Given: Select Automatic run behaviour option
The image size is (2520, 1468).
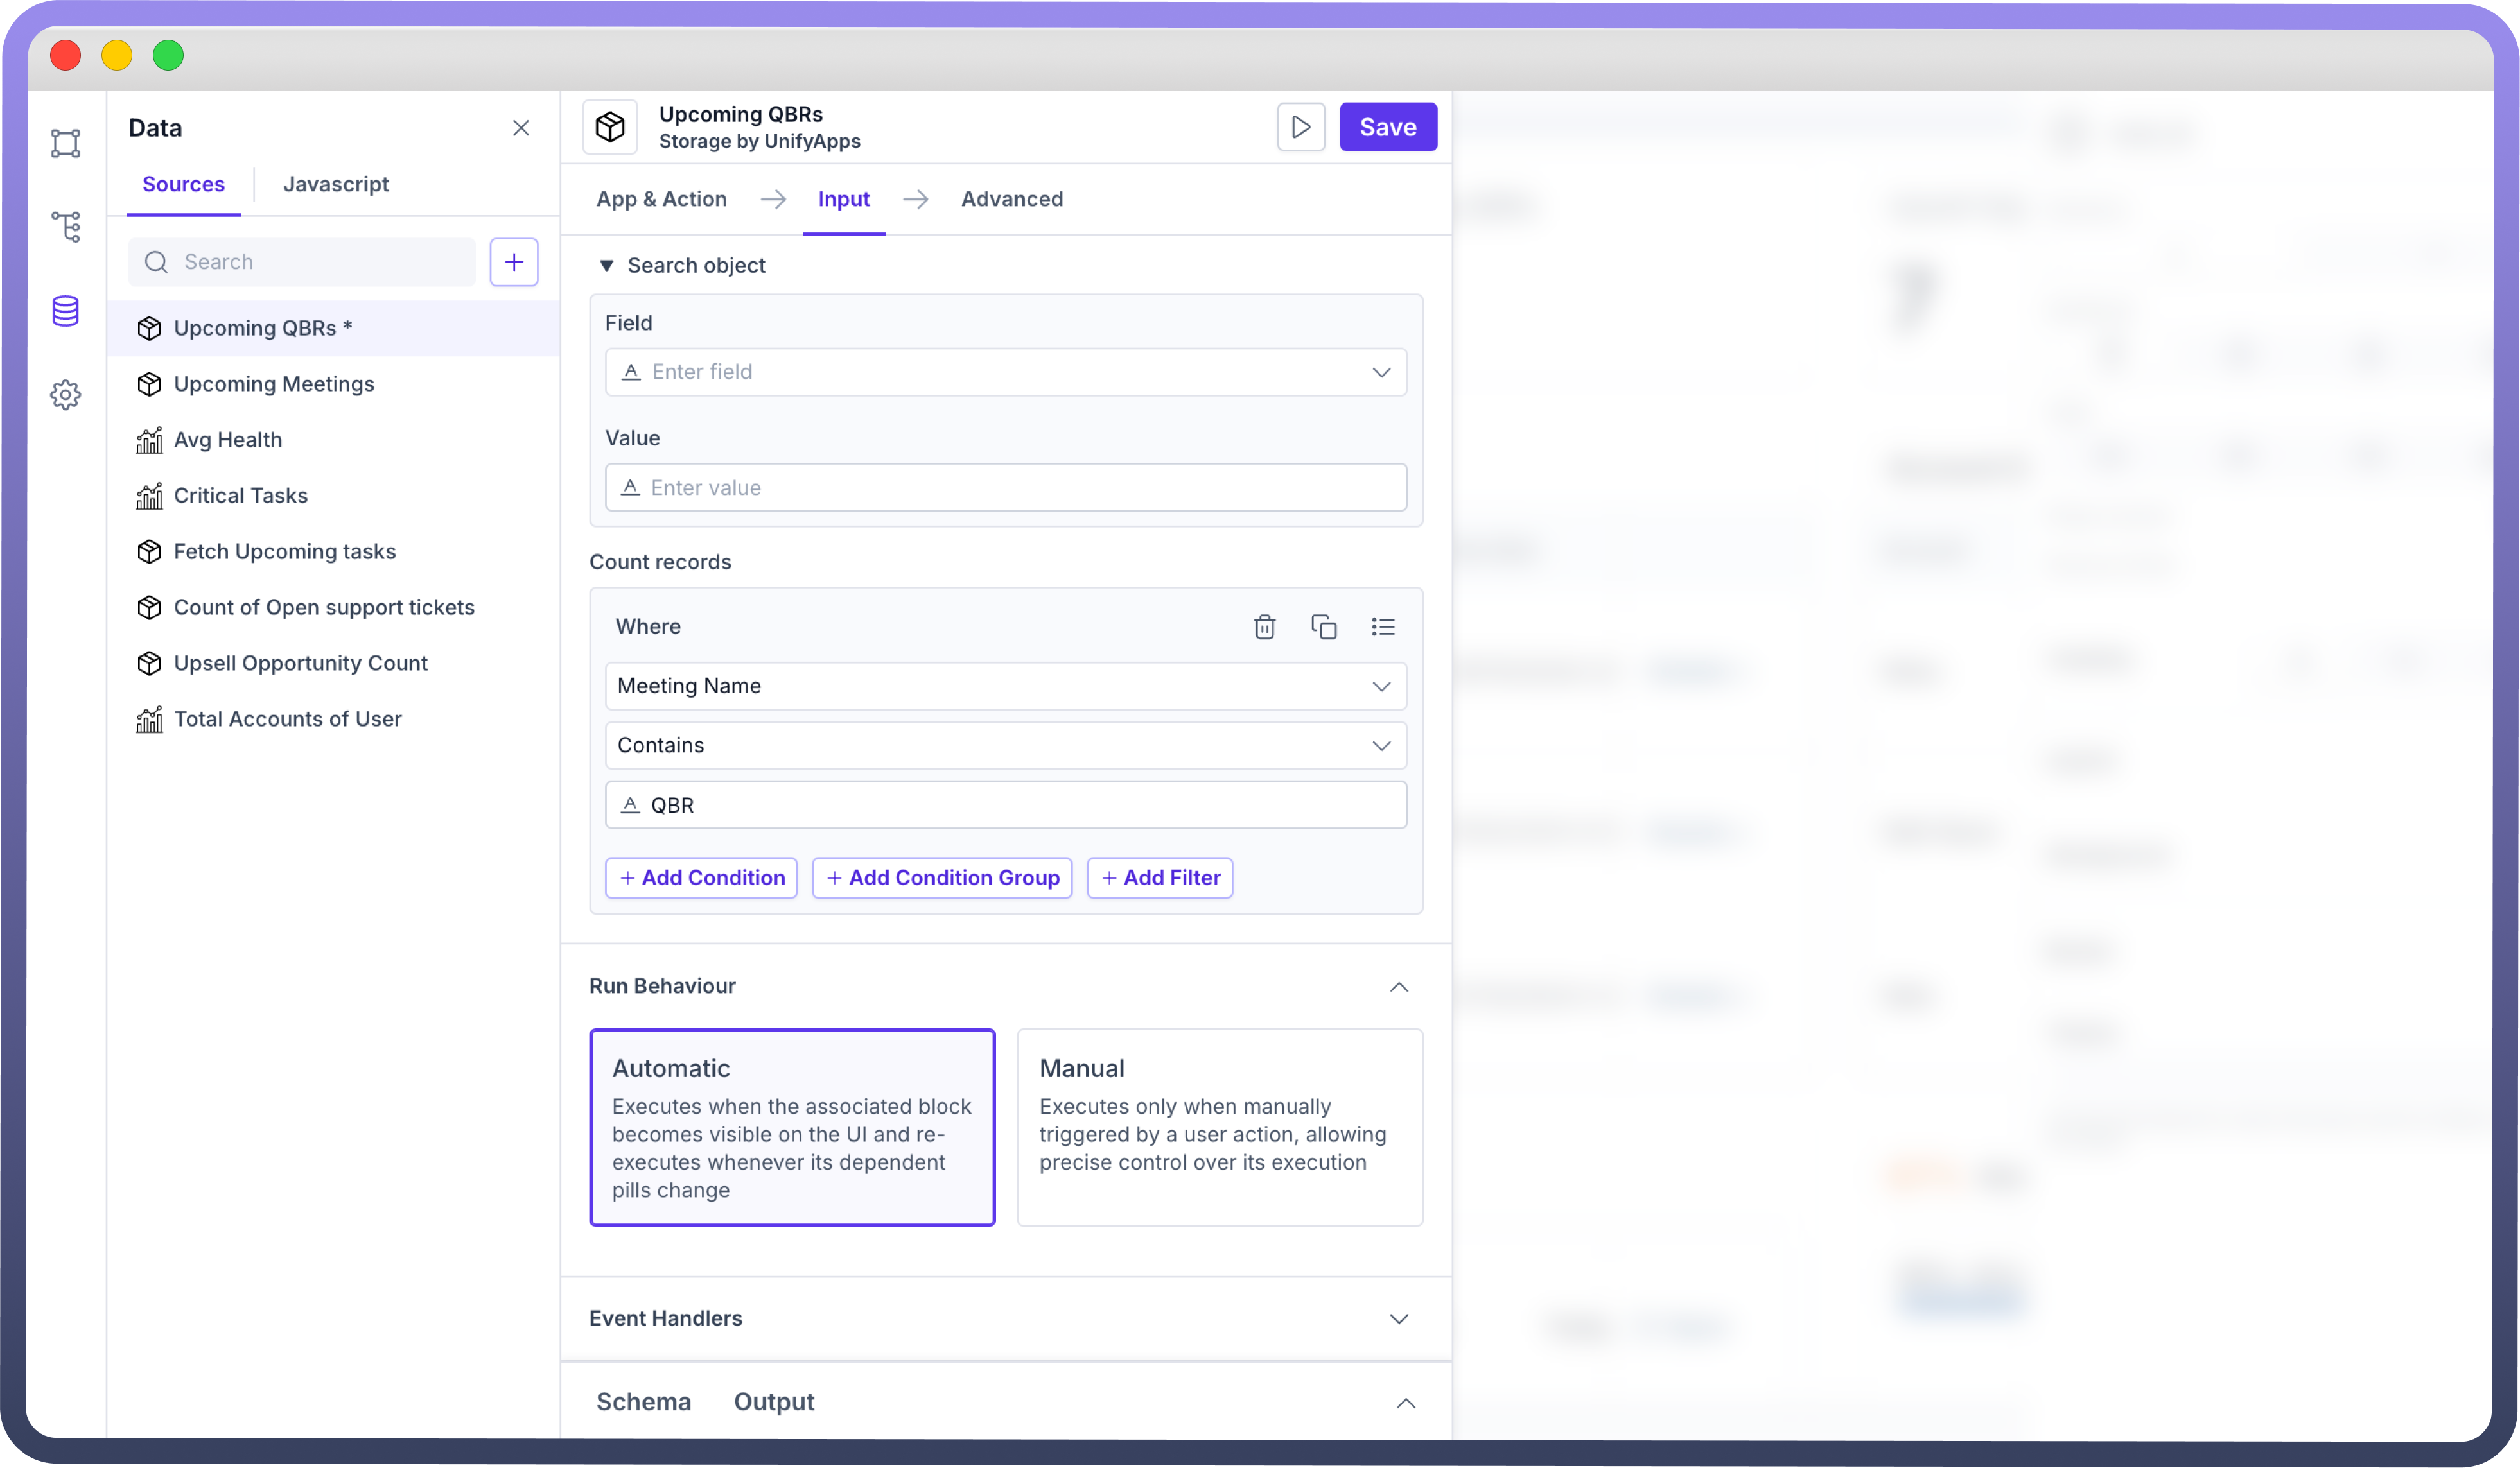Looking at the screenshot, I should coord(791,1127).
